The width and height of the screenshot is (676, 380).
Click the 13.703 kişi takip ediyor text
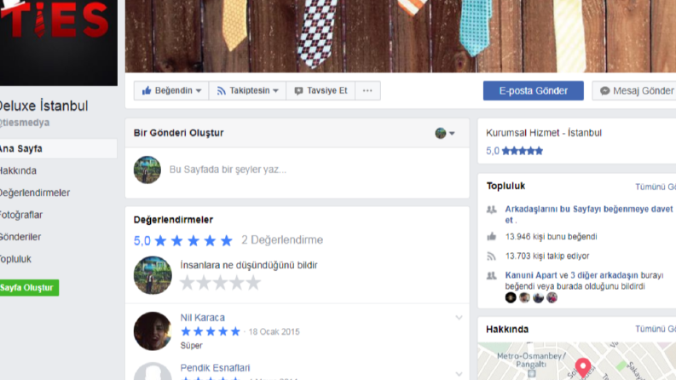pyautogui.click(x=547, y=256)
